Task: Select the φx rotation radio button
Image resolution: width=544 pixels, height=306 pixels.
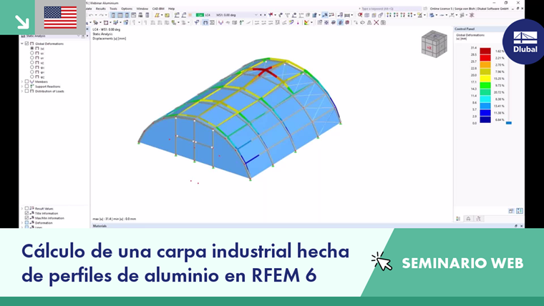Action: pyautogui.click(x=32, y=67)
